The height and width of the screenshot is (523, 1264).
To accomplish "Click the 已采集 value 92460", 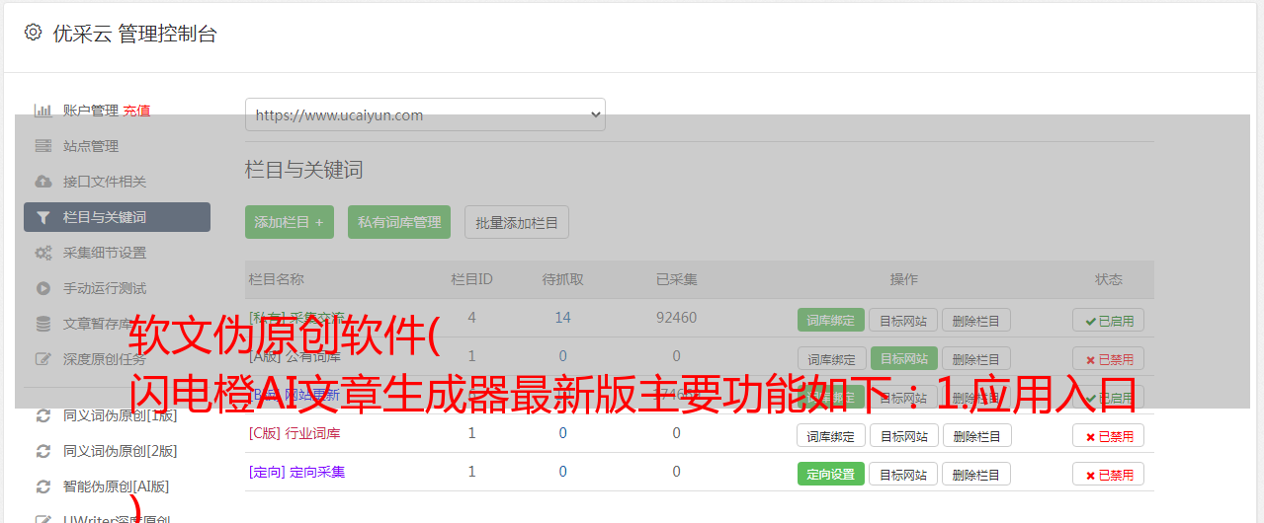I will [676, 318].
